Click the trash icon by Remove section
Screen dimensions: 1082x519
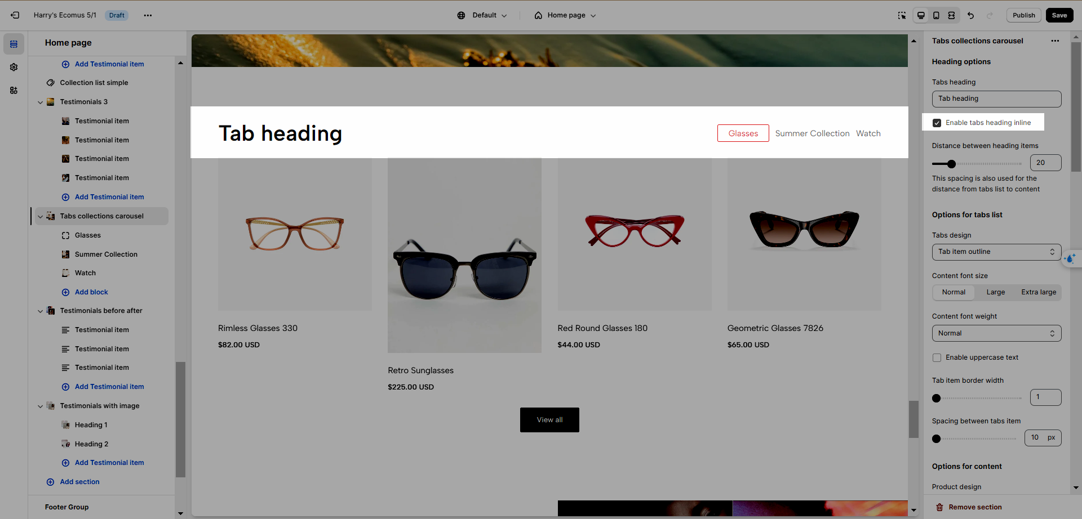[939, 507]
